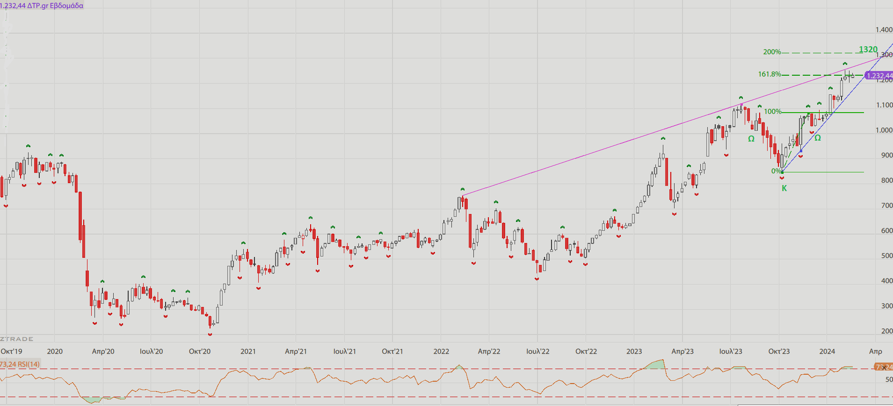Screen dimensions: 893x406
Task: Select the right Ω symbol near 2024
Action: [x=817, y=138]
